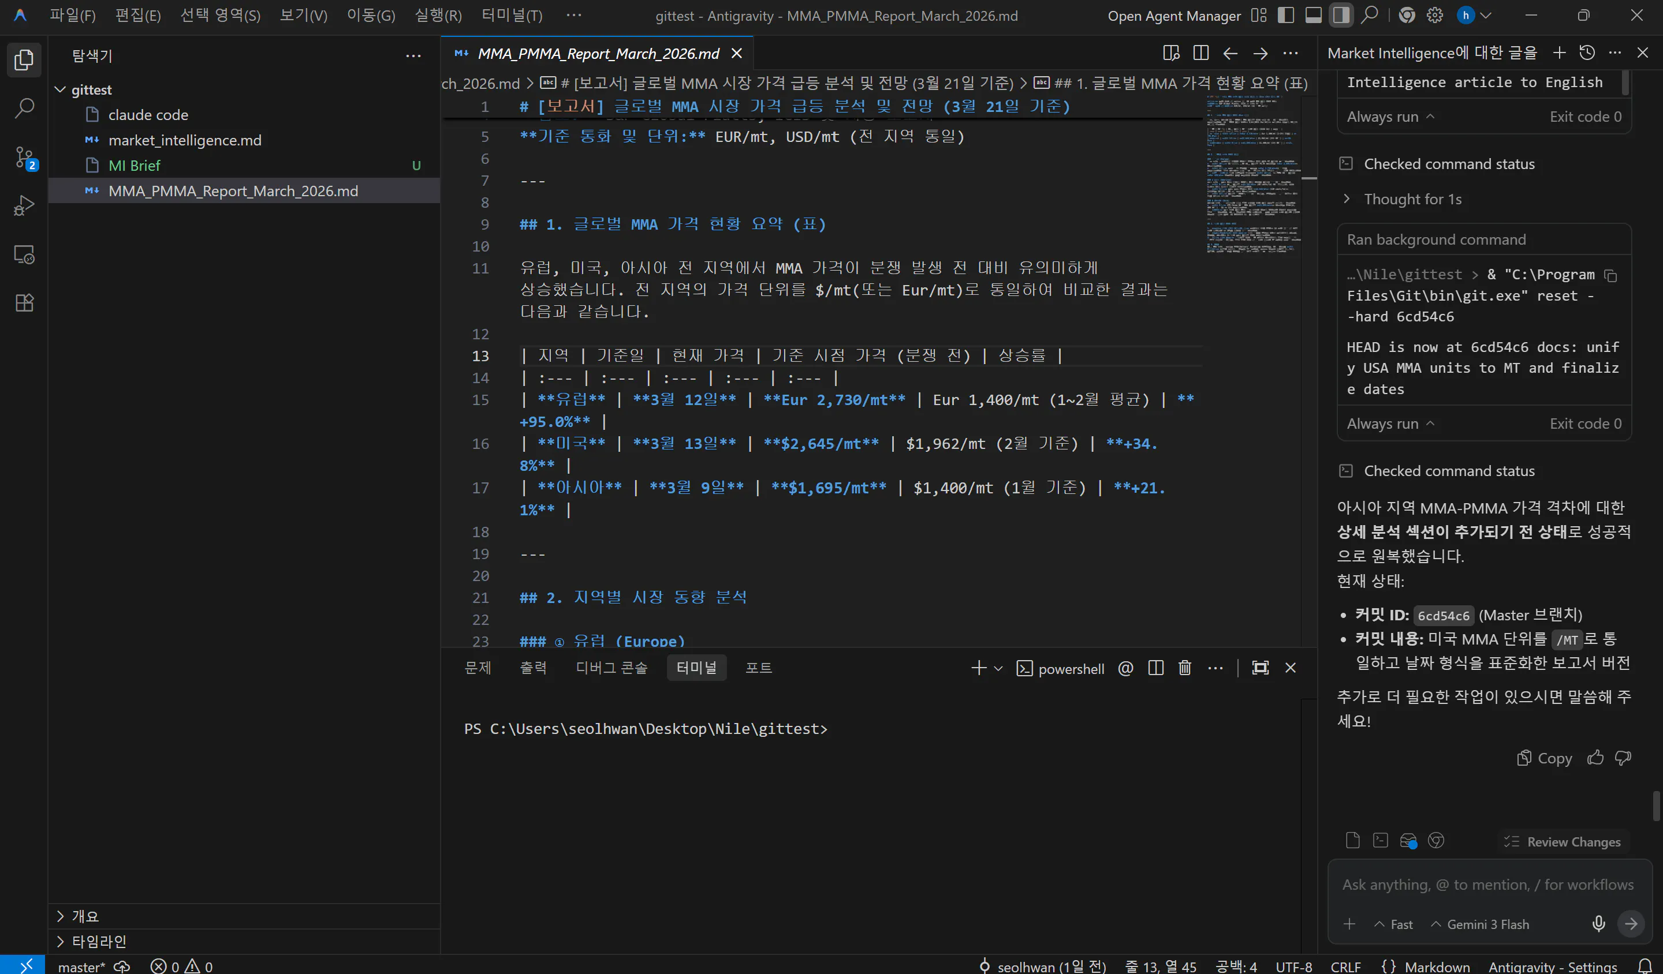Open the 편집(E) menu

pos(138,15)
